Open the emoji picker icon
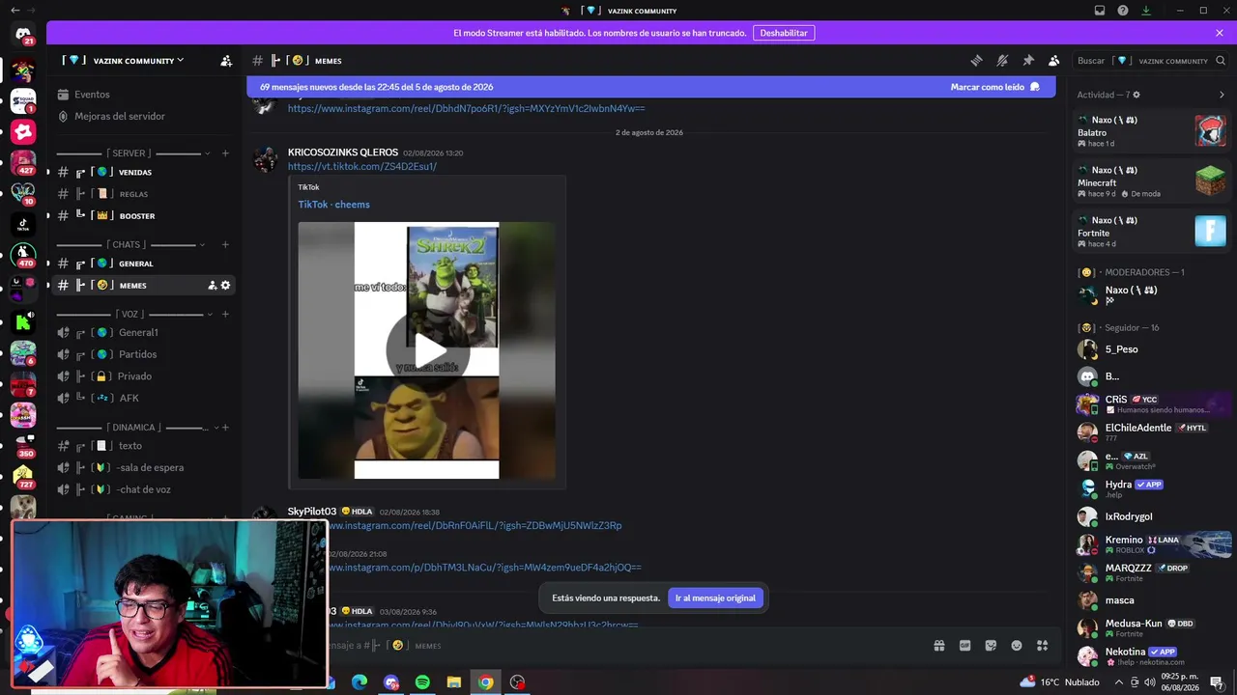Viewport: 1237px width, 695px height. (x=1017, y=646)
